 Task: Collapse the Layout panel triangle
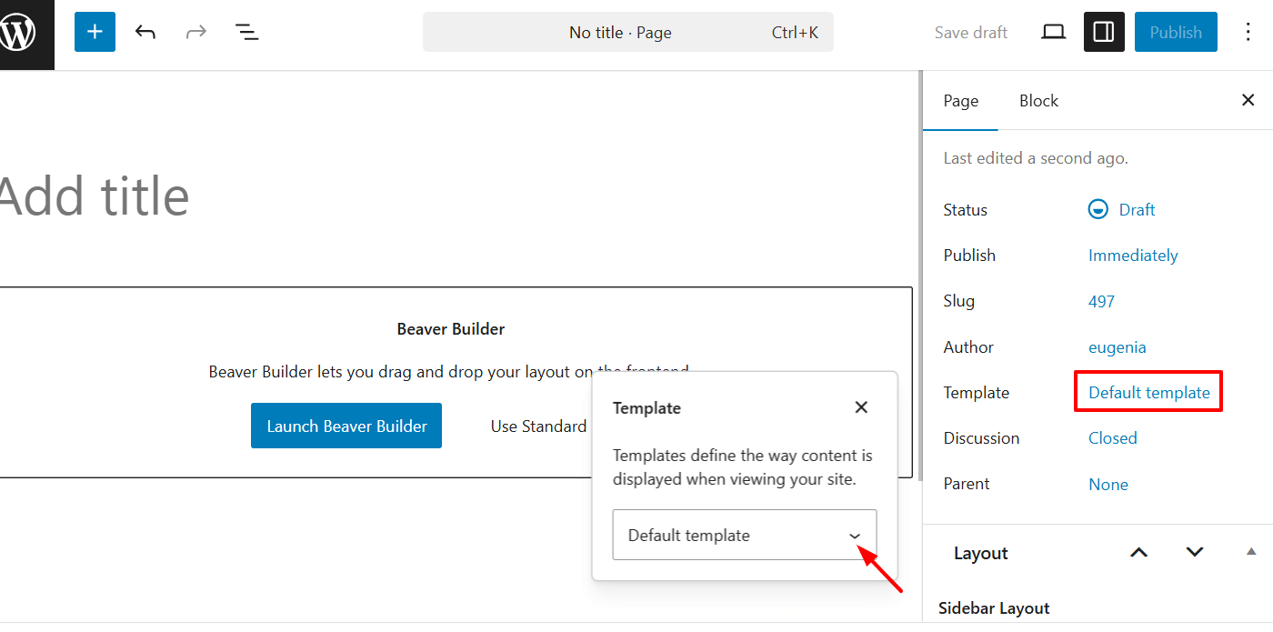(x=1251, y=552)
